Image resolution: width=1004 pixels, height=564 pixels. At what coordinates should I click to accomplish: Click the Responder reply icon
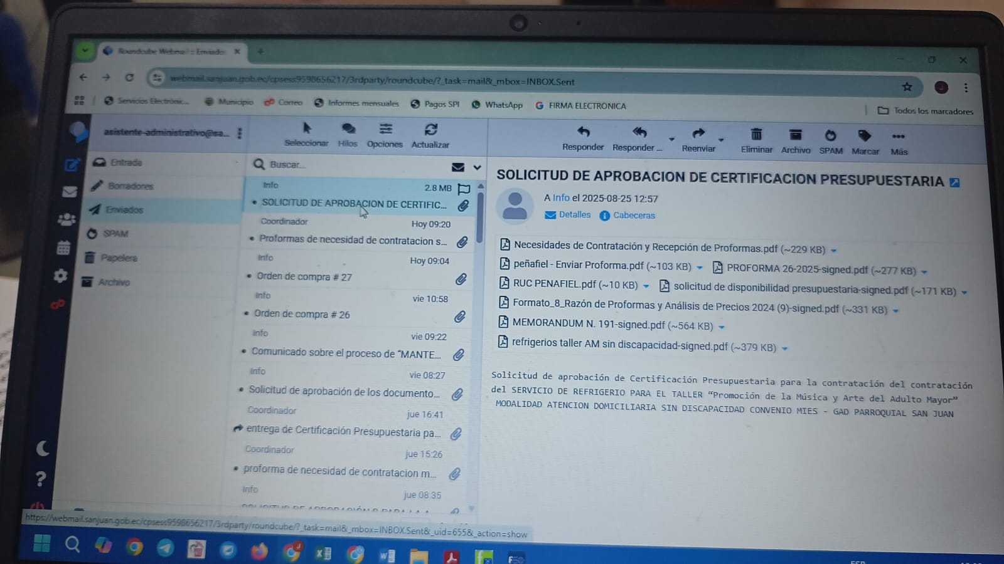[x=583, y=132]
